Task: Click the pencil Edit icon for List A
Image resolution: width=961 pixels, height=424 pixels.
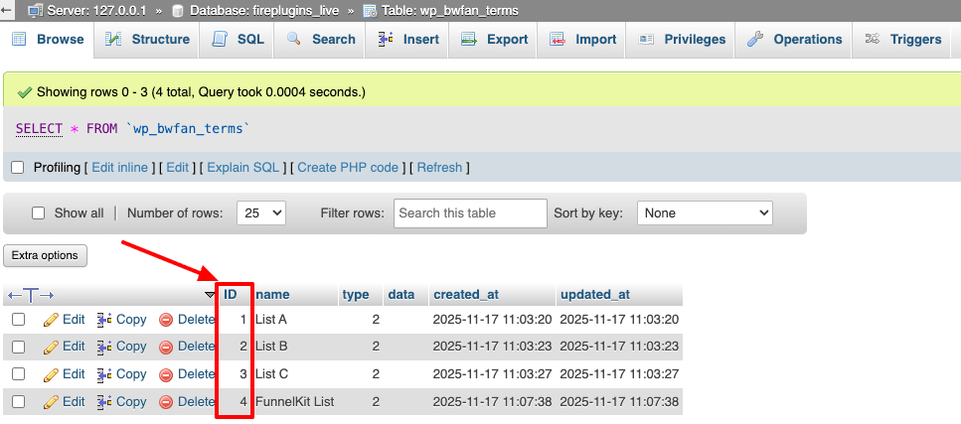Action: [x=52, y=320]
